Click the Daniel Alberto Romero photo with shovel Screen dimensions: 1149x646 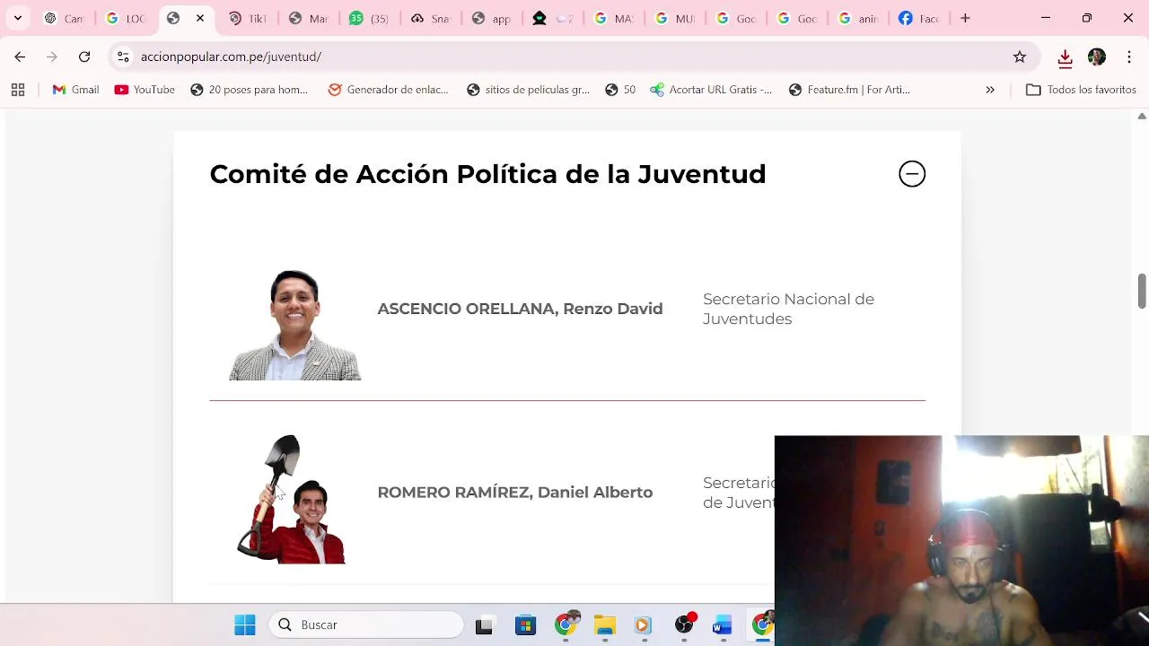(x=291, y=499)
